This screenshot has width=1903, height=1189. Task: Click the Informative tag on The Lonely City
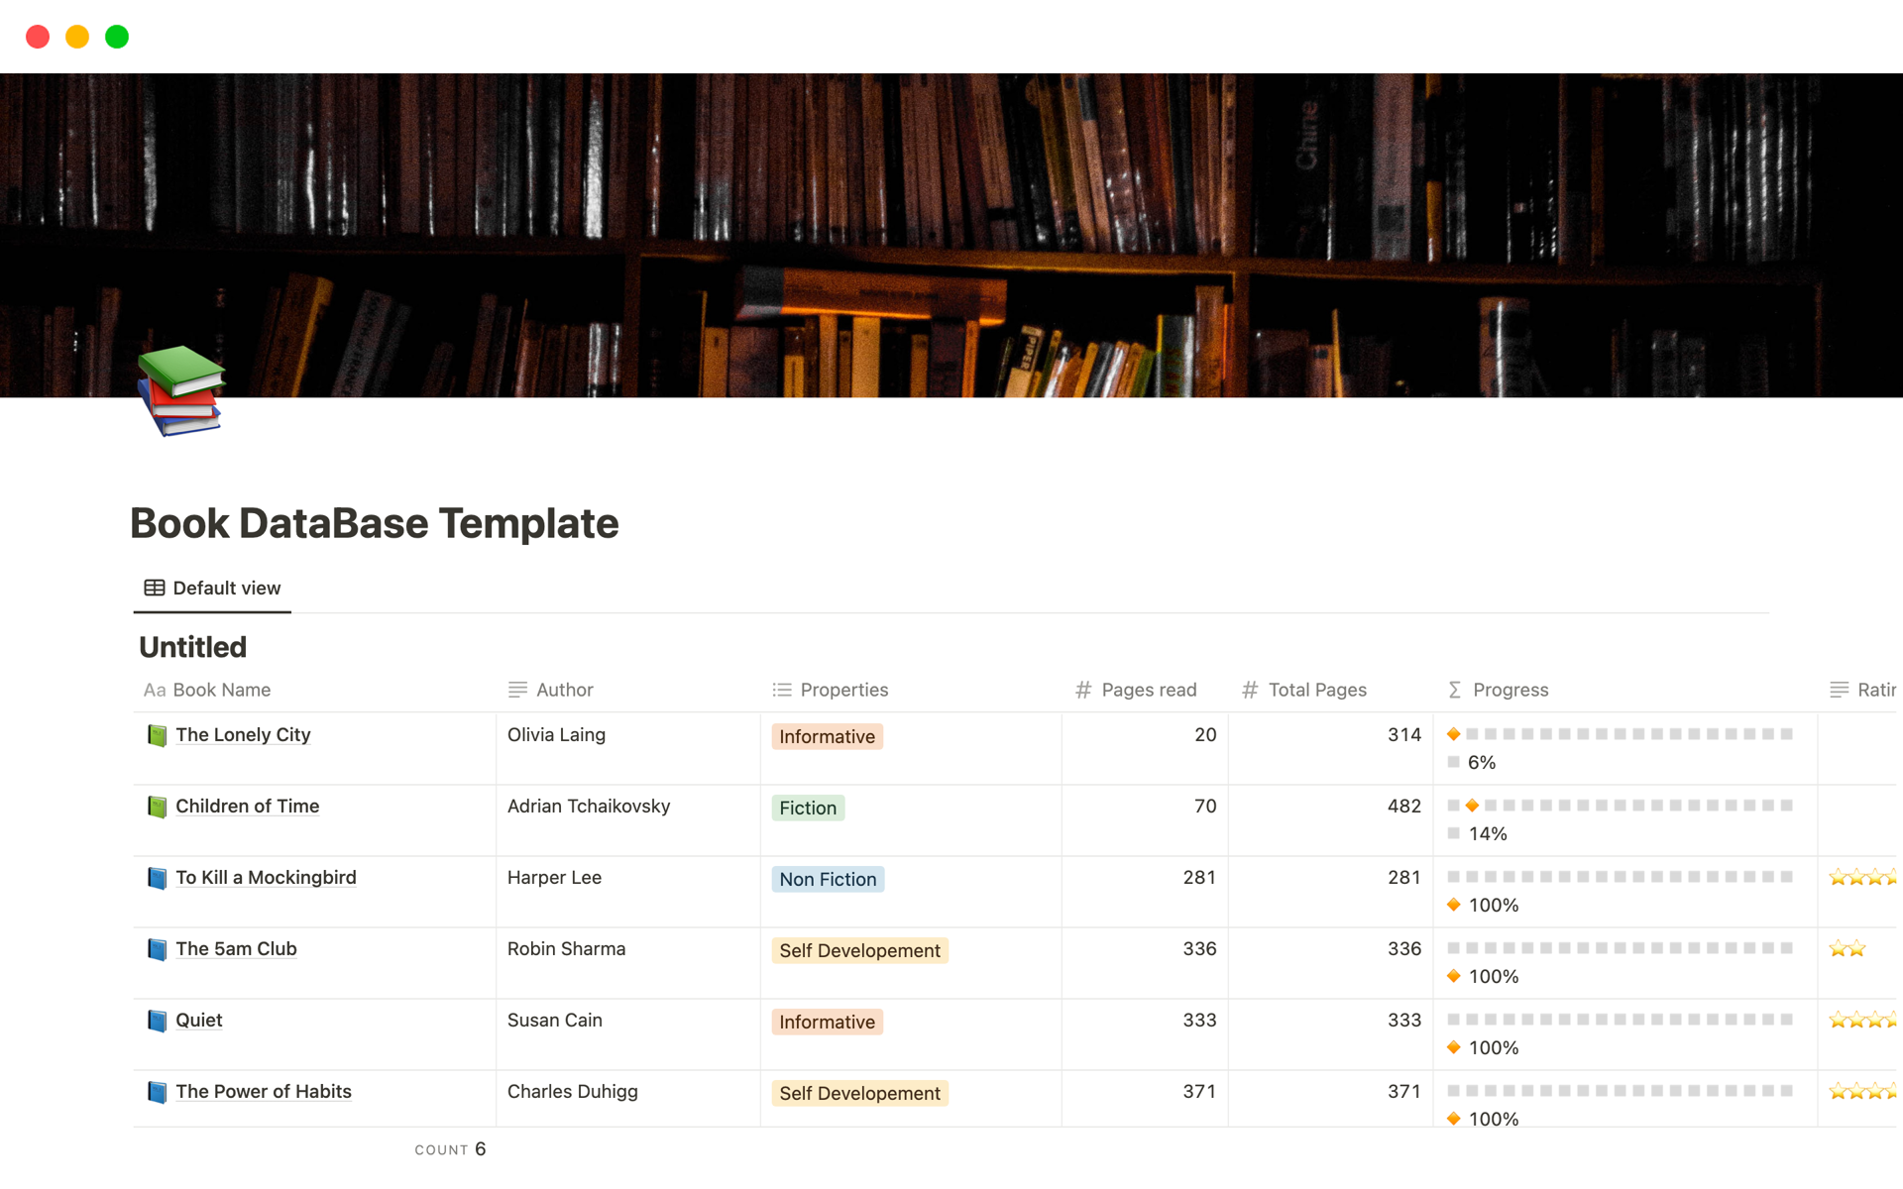click(x=825, y=735)
